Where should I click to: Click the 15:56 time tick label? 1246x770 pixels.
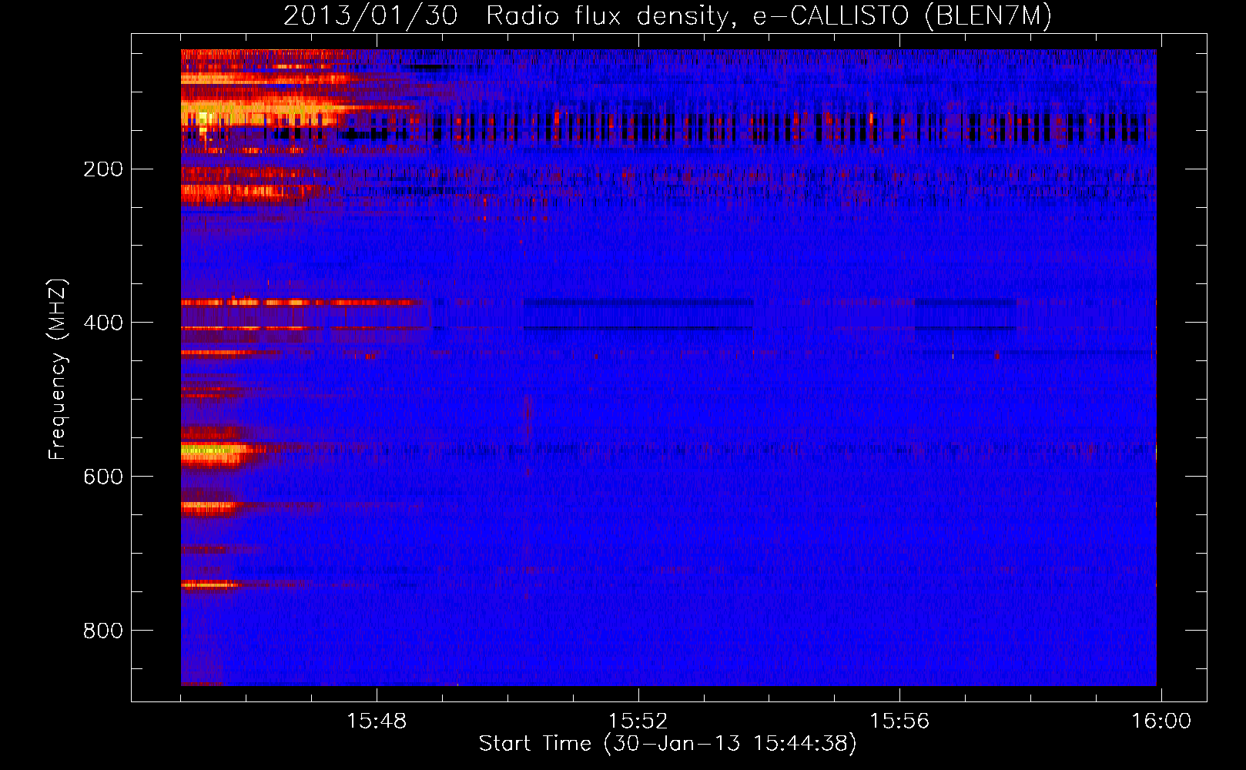[899, 721]
